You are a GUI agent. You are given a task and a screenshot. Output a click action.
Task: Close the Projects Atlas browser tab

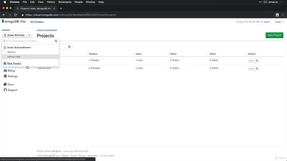click(54, 8)
